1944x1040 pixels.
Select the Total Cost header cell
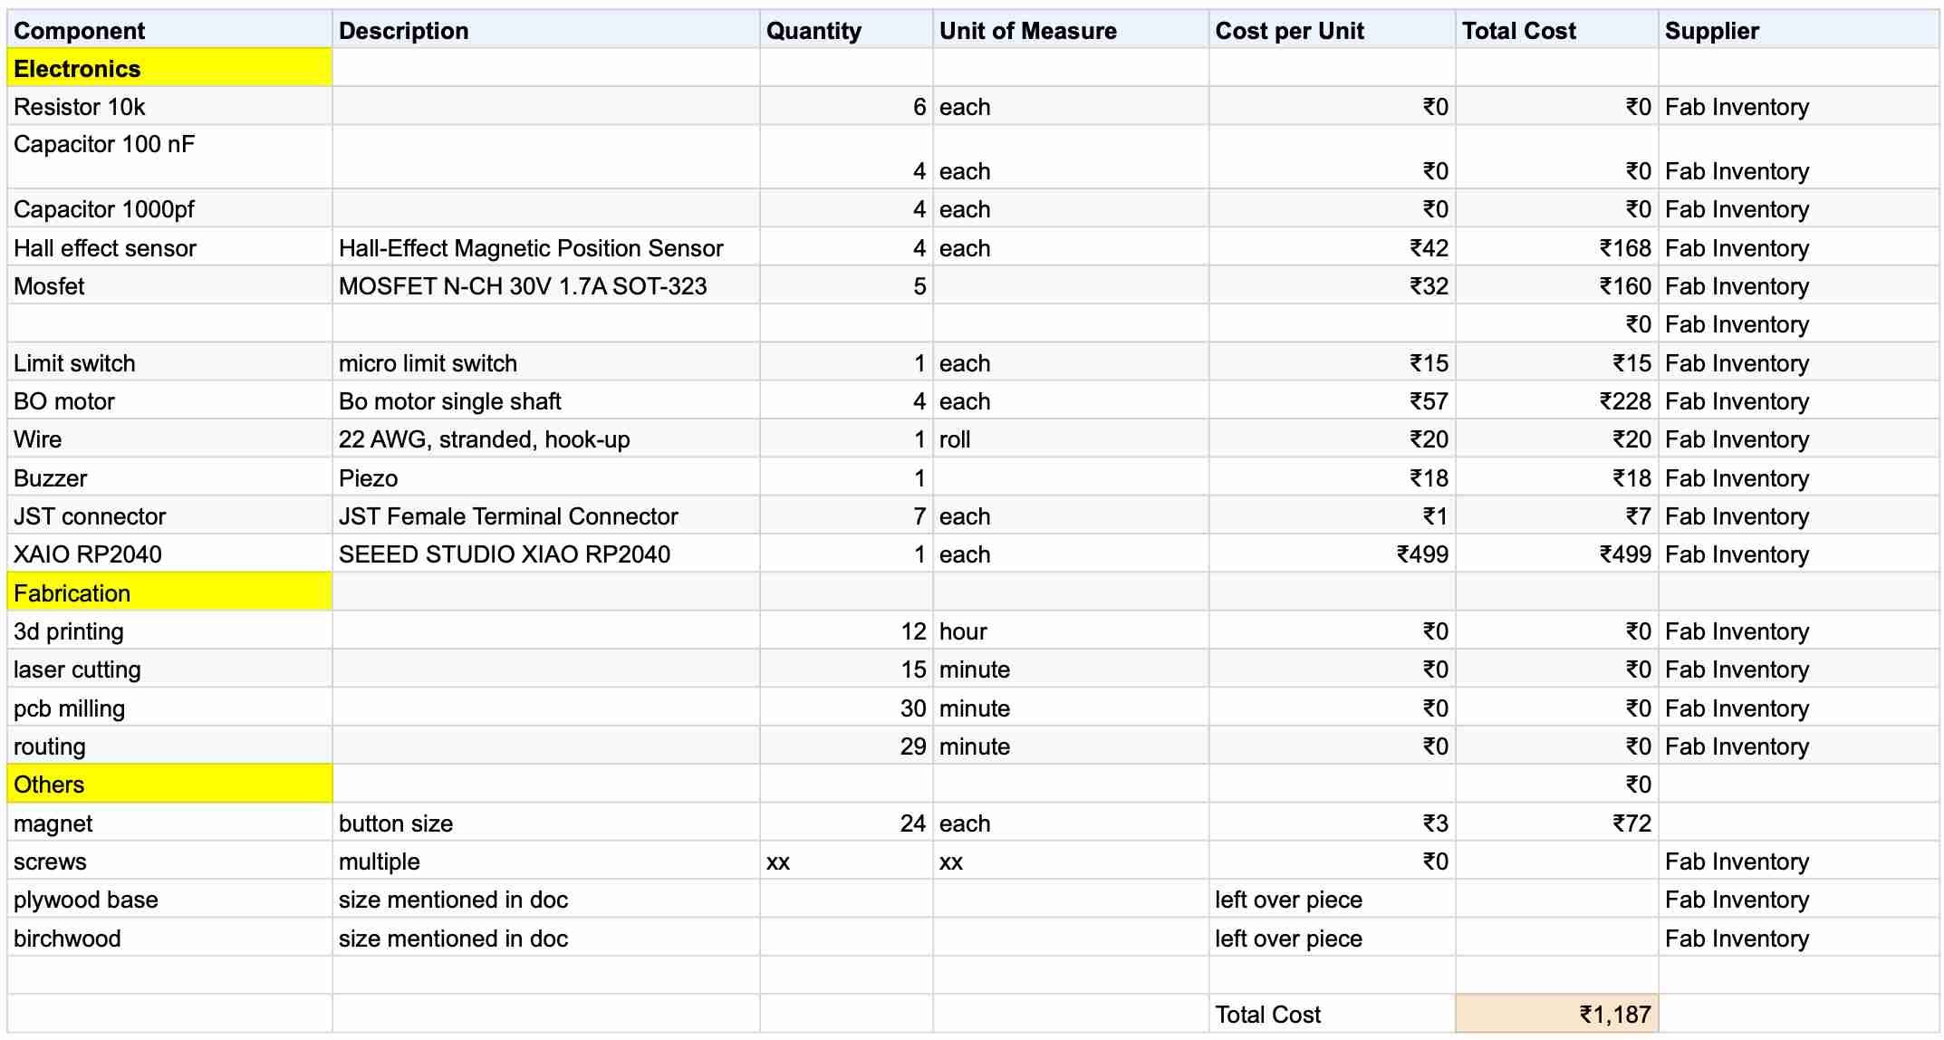point(1556,30)
